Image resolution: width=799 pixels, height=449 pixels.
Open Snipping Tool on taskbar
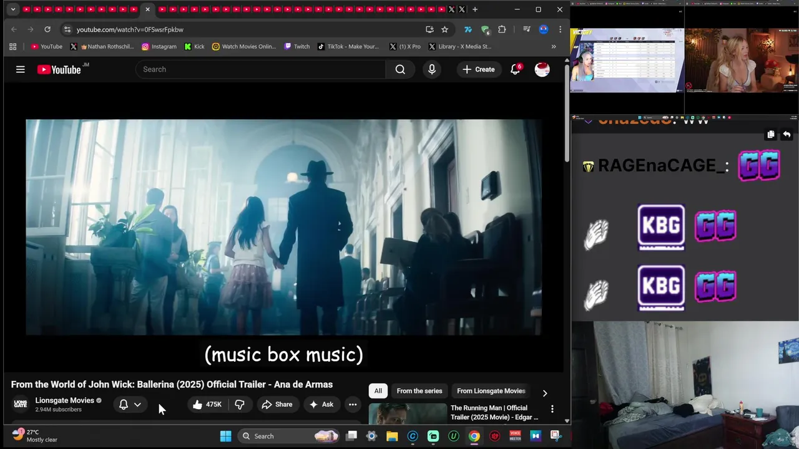pyautogui.click(x=556, y=436)
